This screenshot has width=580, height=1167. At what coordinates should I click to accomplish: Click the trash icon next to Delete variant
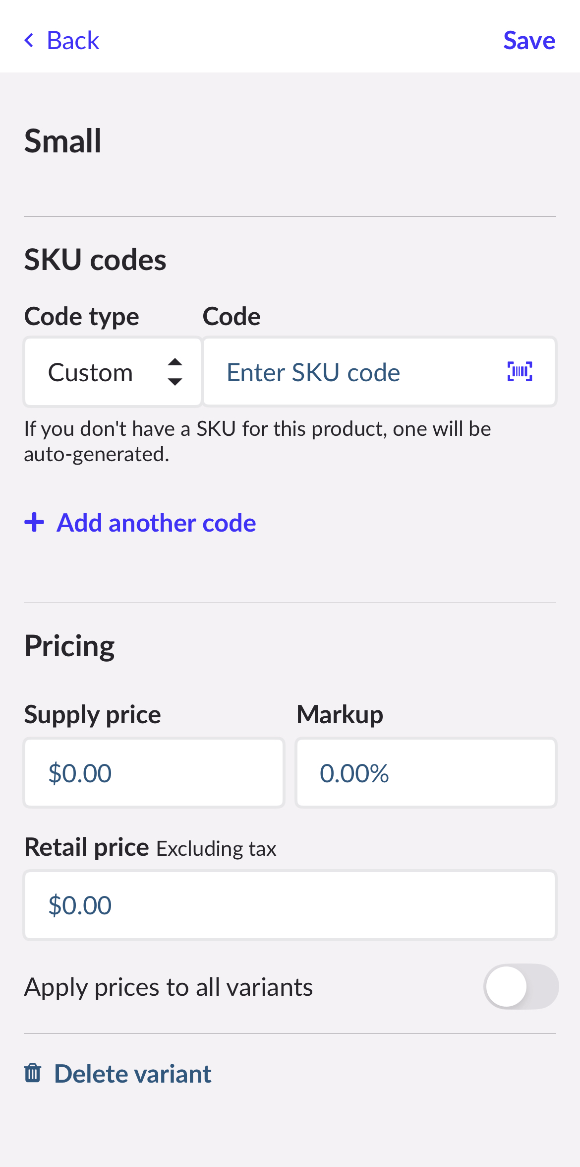[x=33, y=1073]
